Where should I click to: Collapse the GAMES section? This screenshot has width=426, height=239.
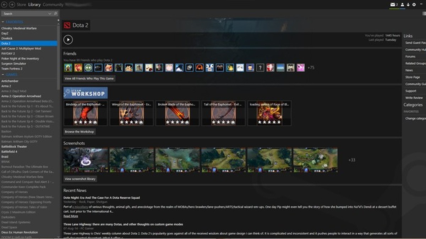coord(3,74)
